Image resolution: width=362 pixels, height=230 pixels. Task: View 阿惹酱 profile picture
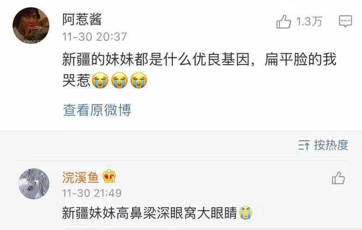pyautogui.click(x=30, y=25)
